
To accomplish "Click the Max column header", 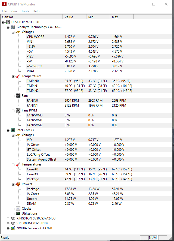I will [x=122, y=17].
